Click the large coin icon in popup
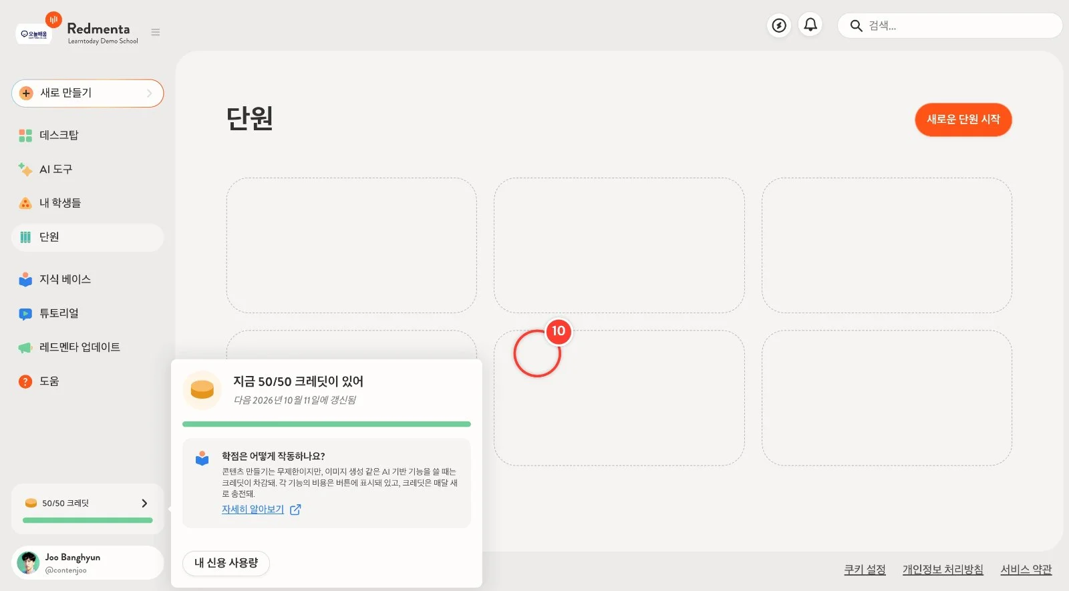The width and height of the screenshot is (1069, 591). (x=202, y=389)
